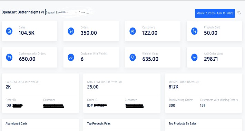Click the Total Missing Orders value 300

[x=172, y=105]
